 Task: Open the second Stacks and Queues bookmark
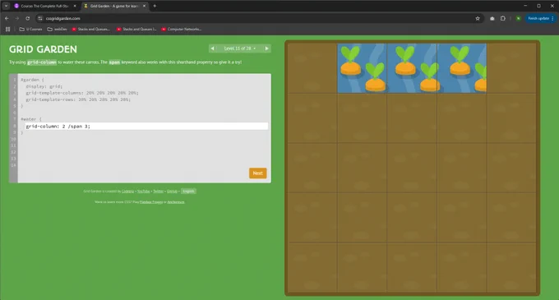(136, 30)
